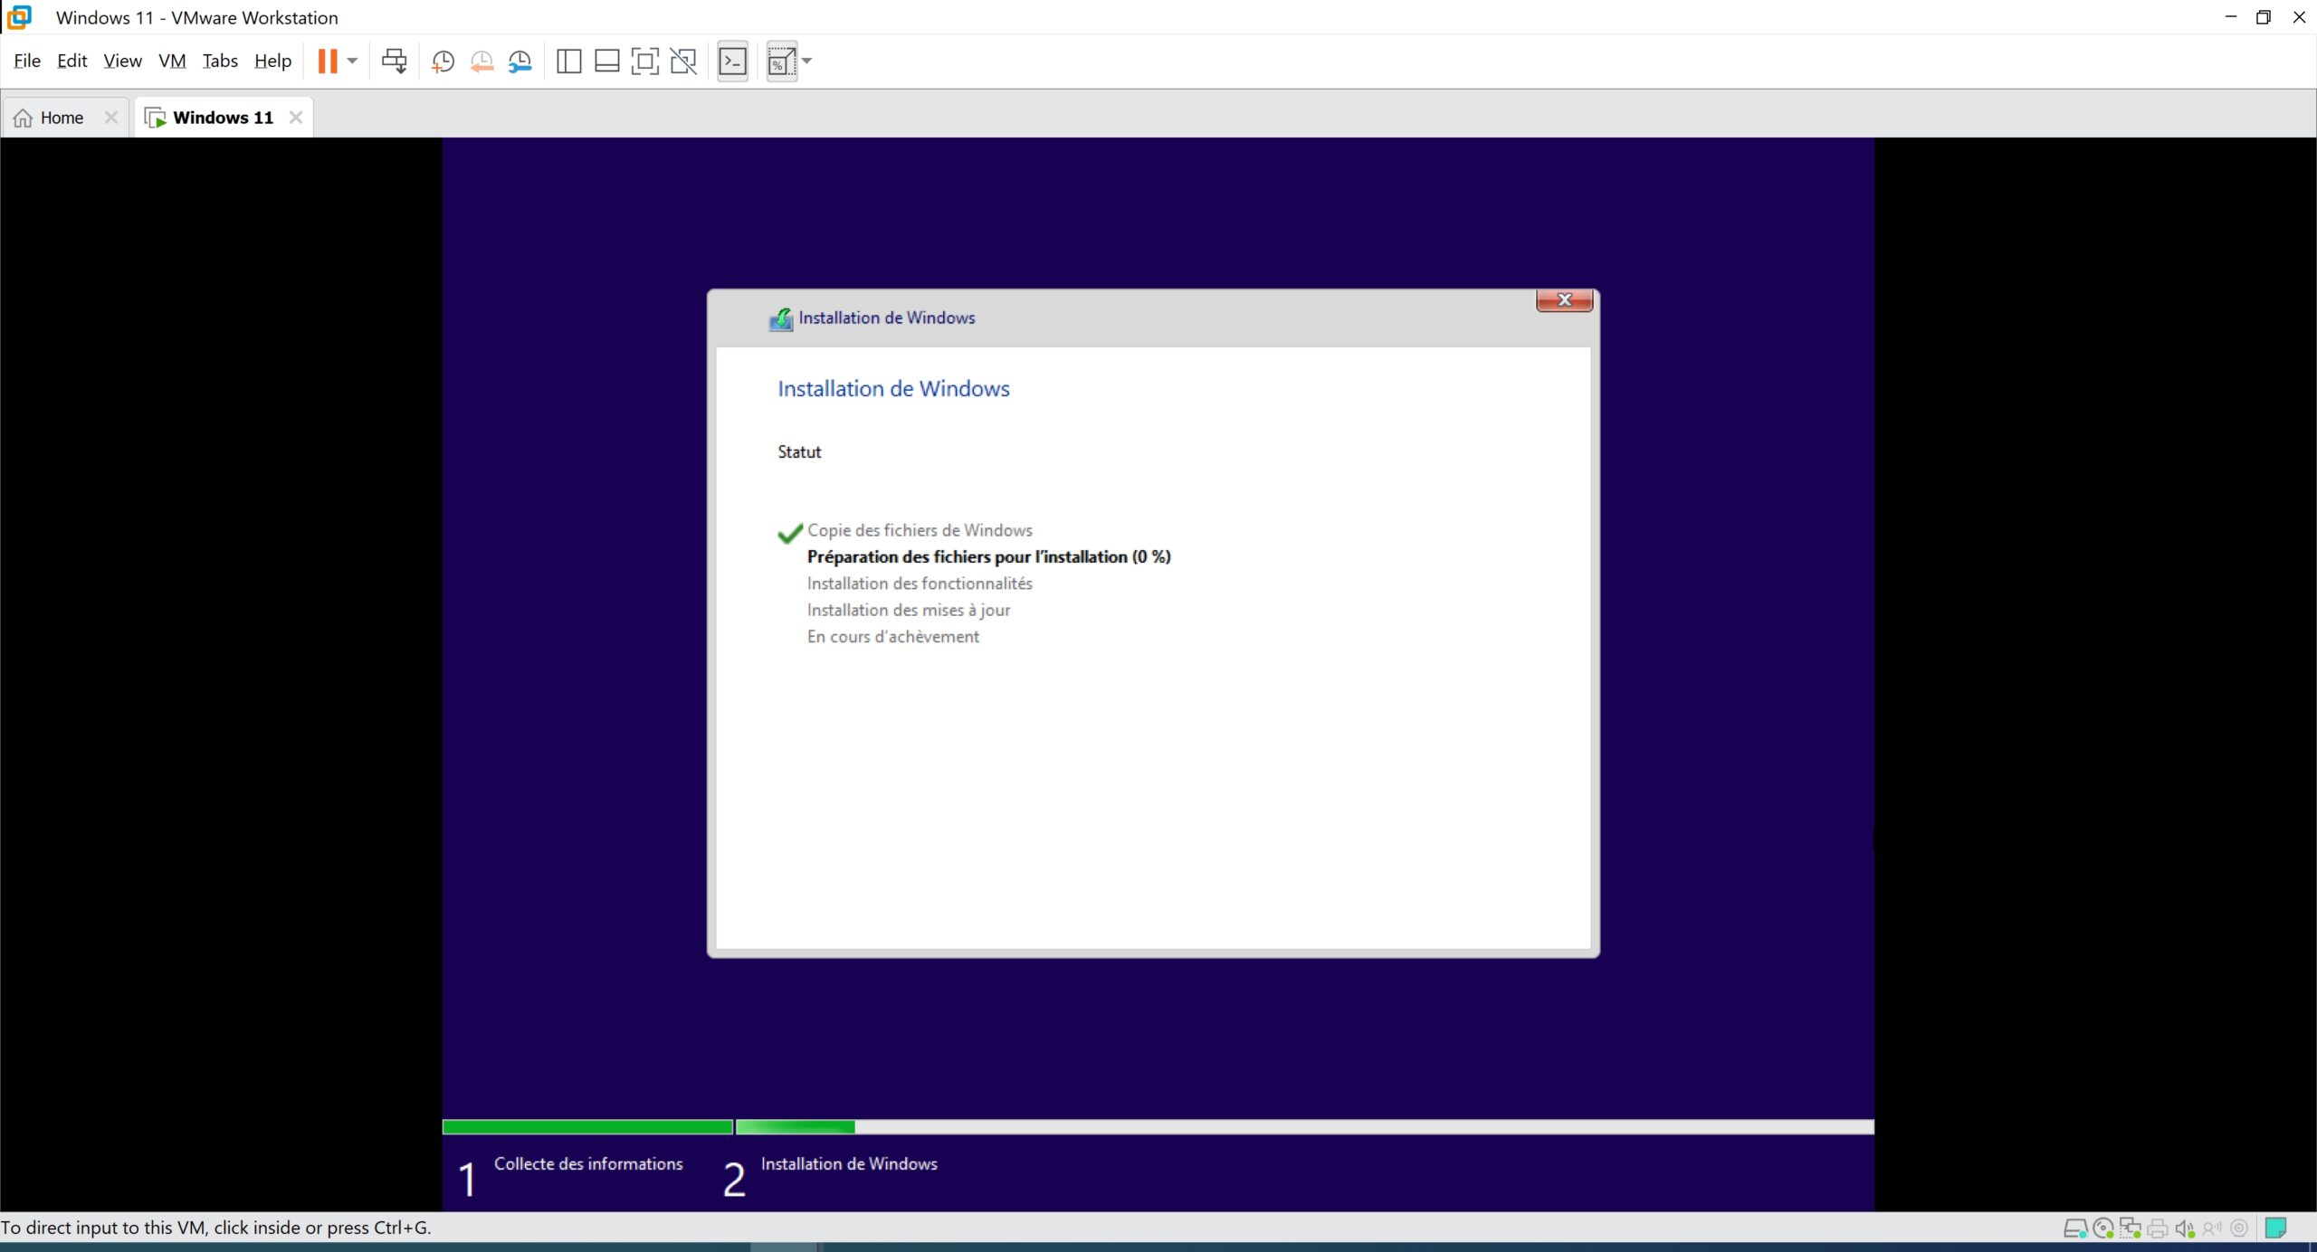The height and width of the screenshot is (1252, 2317).
Task: Open the VM menu
Action: coord(172,61)
